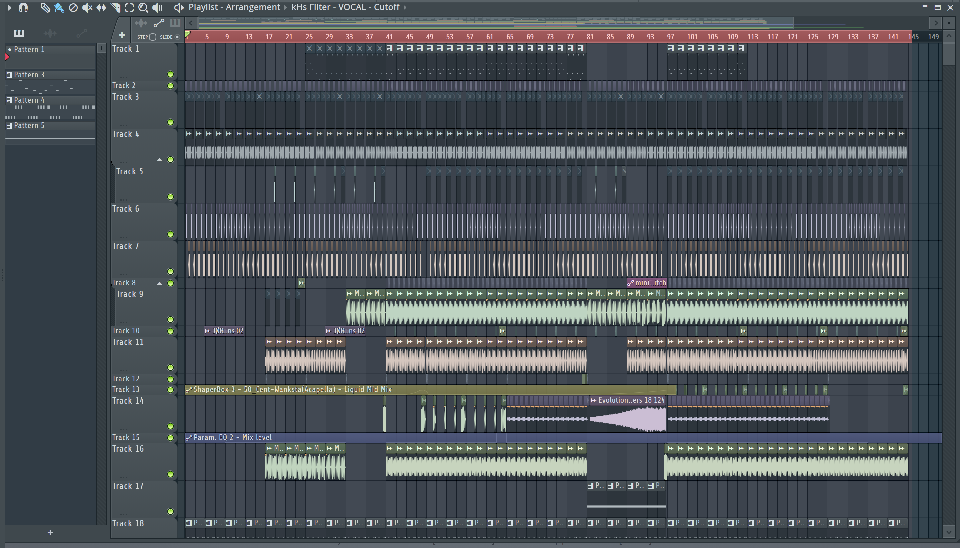960x548 pixels.
Task: Mute Track 6 with its green light
Action: click(x=170, y=234)
